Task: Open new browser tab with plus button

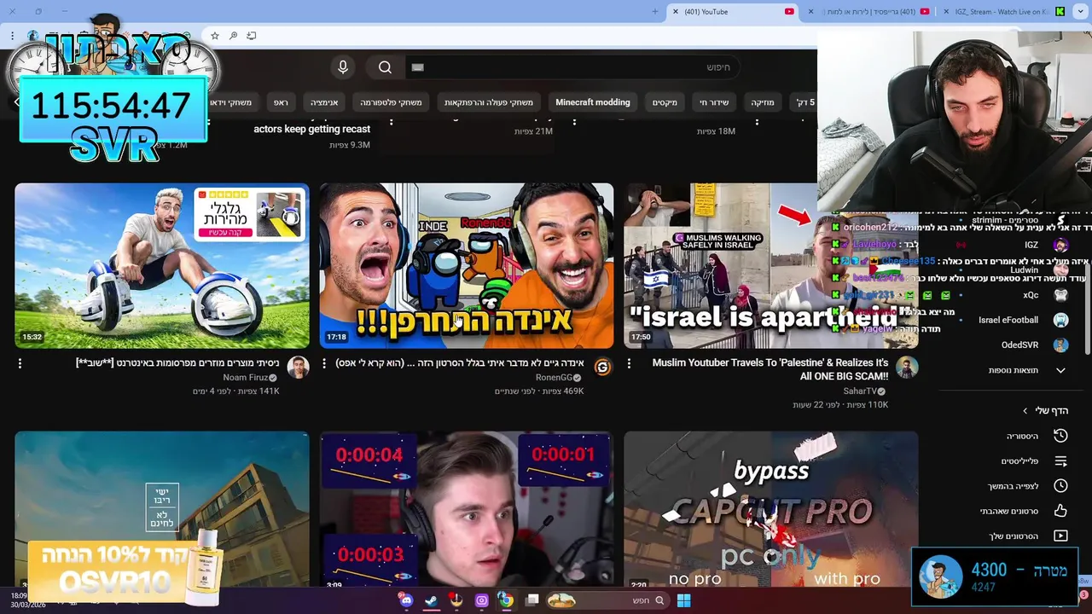Action: click(655, 11)
